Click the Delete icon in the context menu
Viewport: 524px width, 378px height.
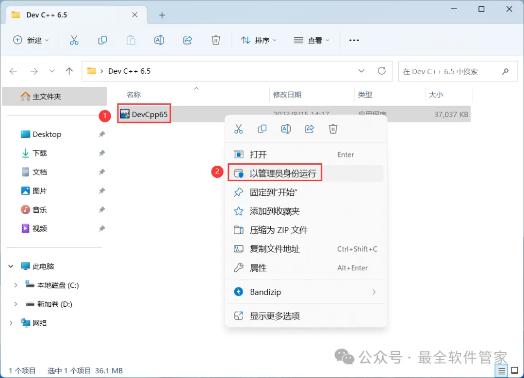pyautogui.click(x=333, y=129)
